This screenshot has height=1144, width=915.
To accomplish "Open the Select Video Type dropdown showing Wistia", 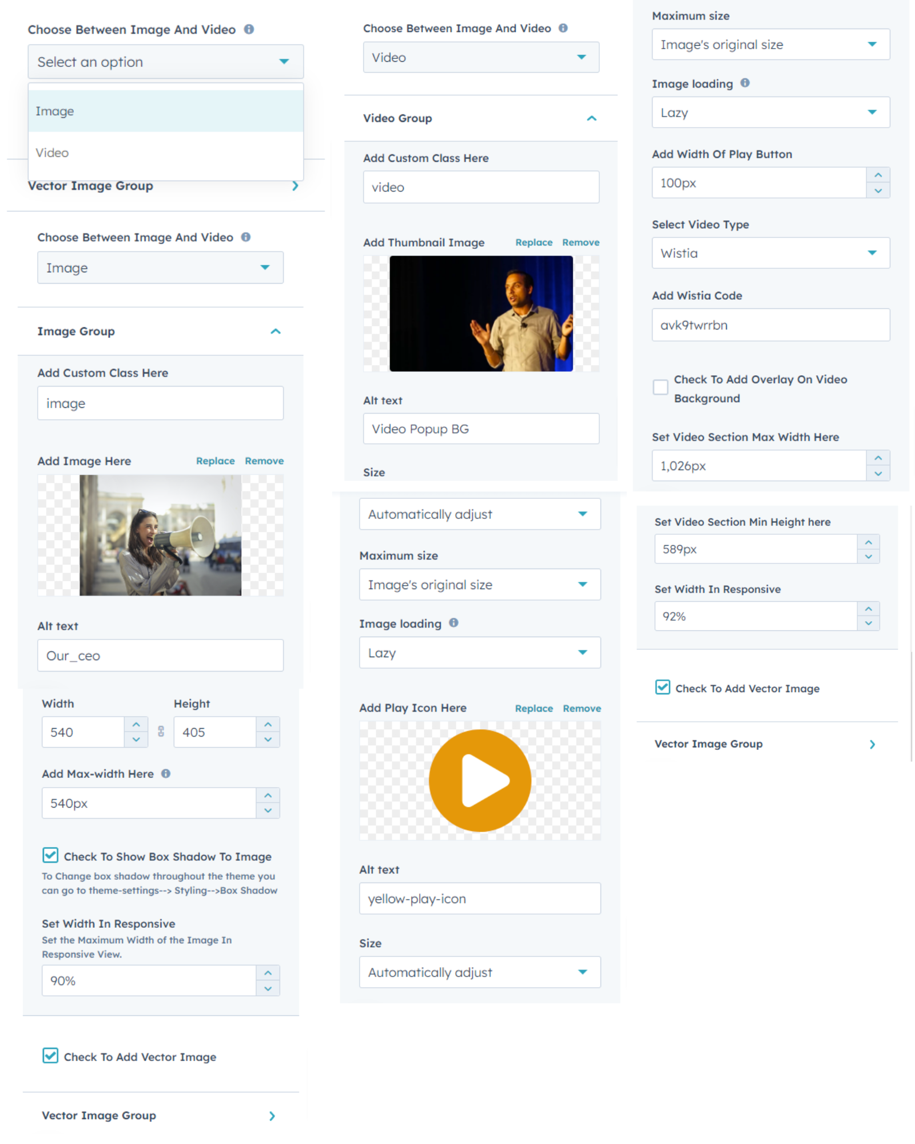I will point(770,253).
